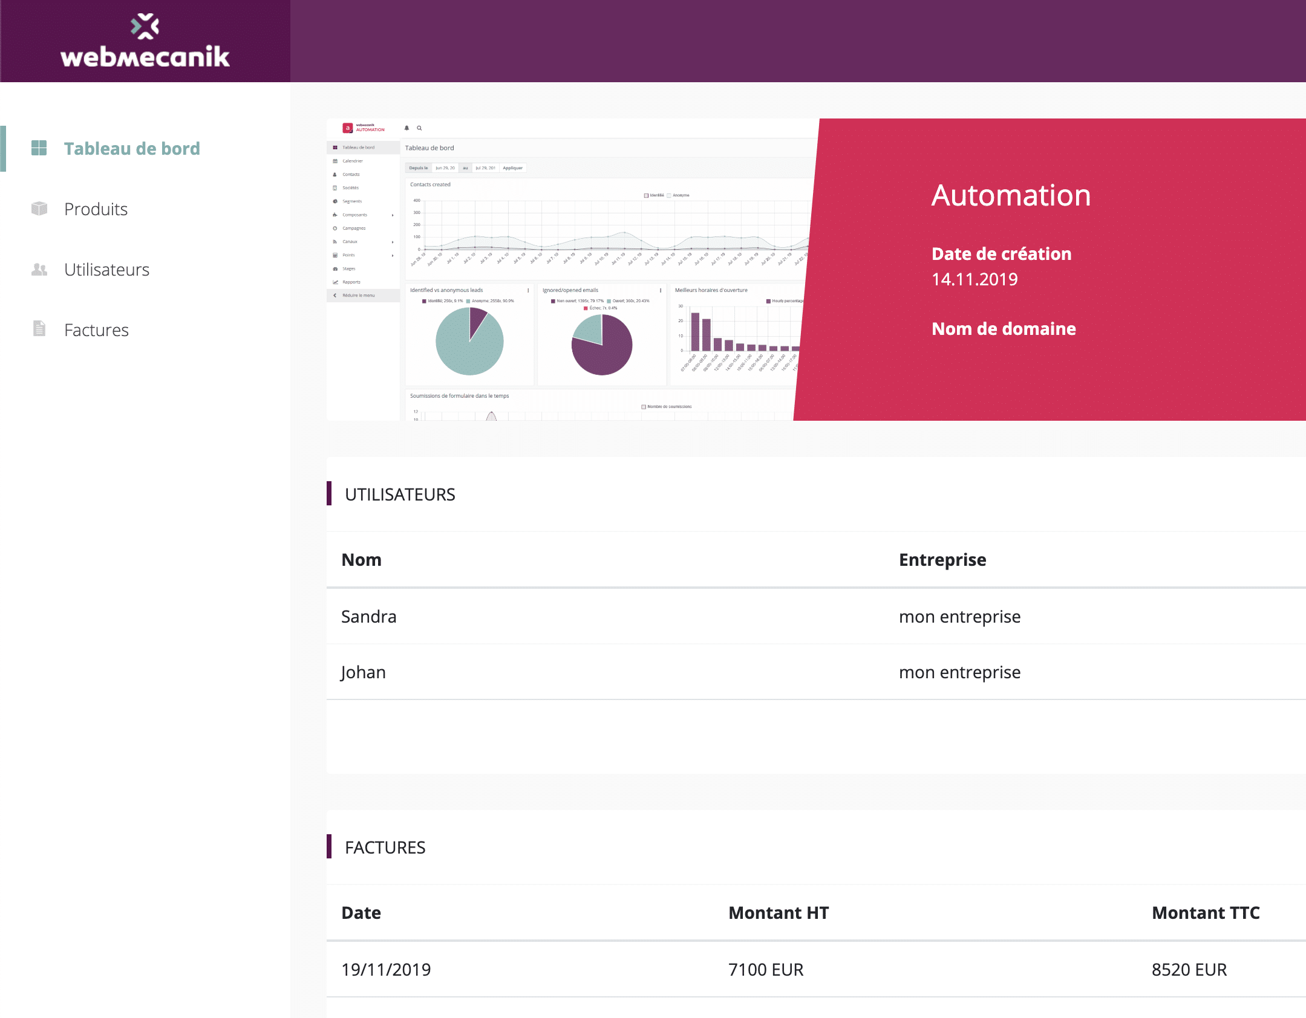The width and height of the screenshot is (1306, 1018).
Task: Click the search magnifier in the Automation preview
Action: [x=419, y=128]
